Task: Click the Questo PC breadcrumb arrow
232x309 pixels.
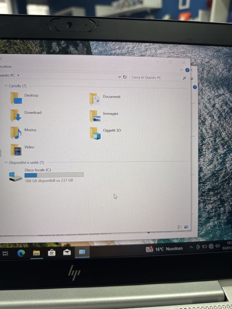Action: (x=18, y=75)
